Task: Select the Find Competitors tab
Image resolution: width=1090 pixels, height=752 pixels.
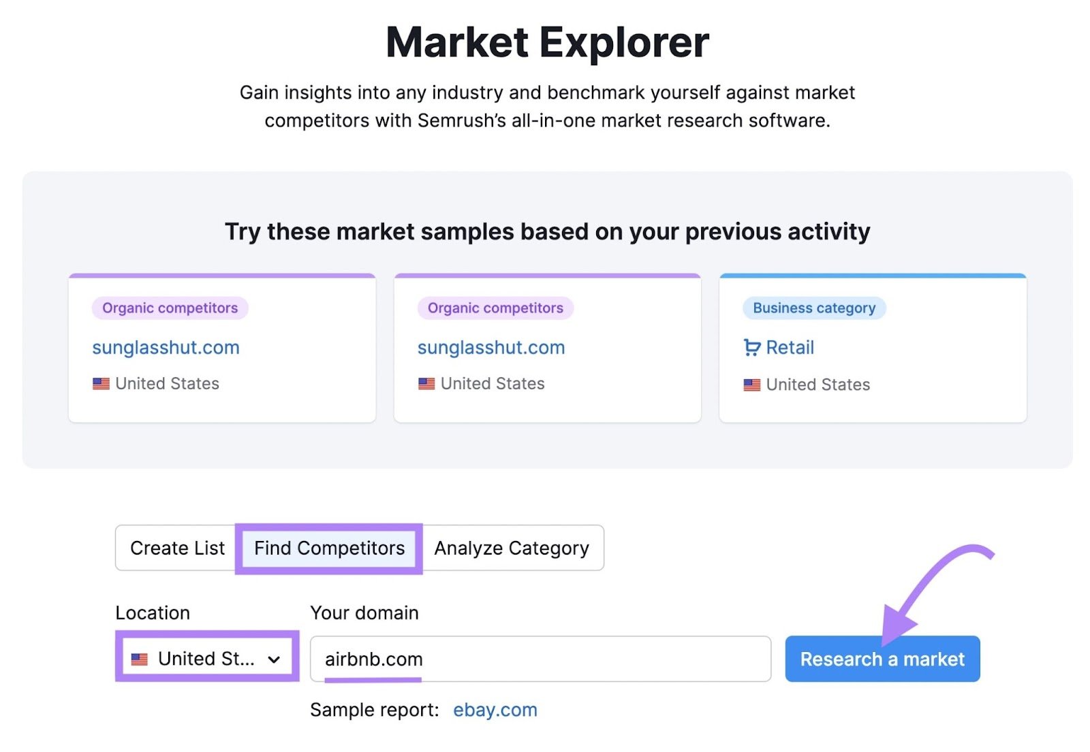Action: [x=328, y=548]
